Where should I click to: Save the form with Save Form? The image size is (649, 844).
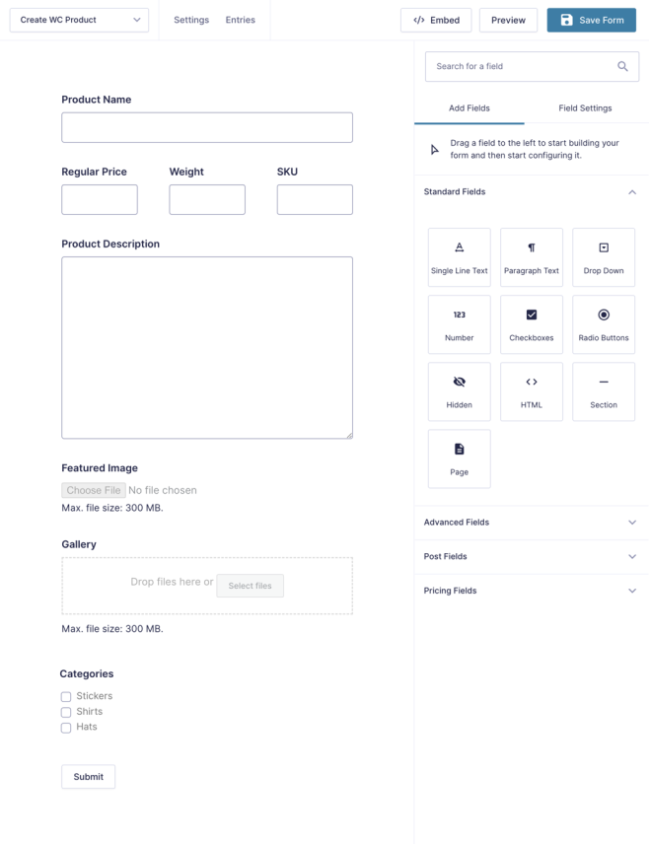click(592, 20)
